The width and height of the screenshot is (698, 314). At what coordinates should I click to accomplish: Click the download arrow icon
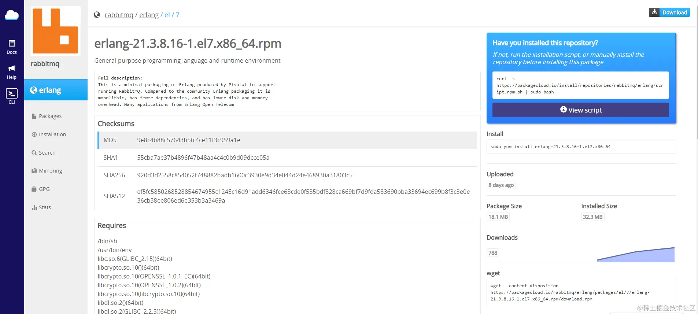coord(654,12)
